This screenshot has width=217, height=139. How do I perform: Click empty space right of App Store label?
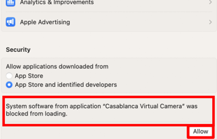coord(124,76)
